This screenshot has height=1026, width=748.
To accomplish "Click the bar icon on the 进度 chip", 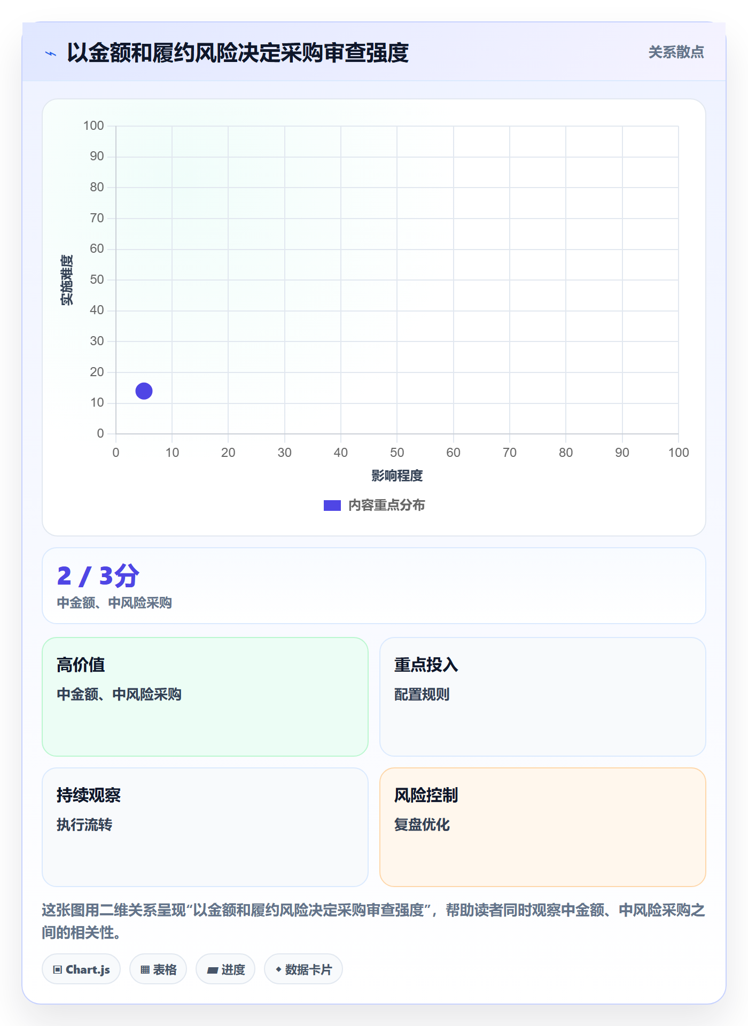I will pos(213,970).
